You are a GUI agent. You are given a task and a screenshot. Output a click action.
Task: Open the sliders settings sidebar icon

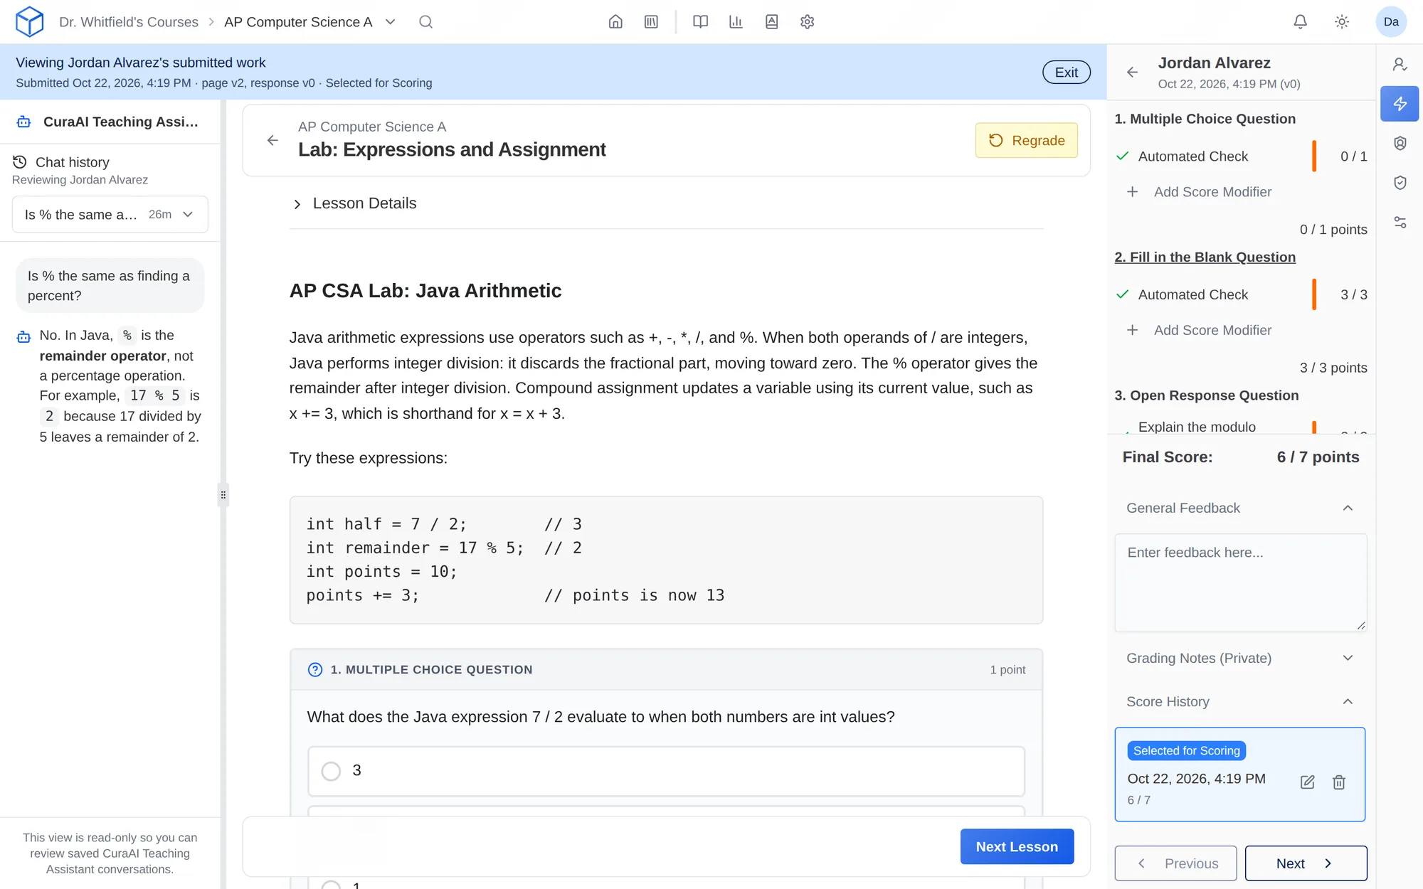tap(1400, 223)
